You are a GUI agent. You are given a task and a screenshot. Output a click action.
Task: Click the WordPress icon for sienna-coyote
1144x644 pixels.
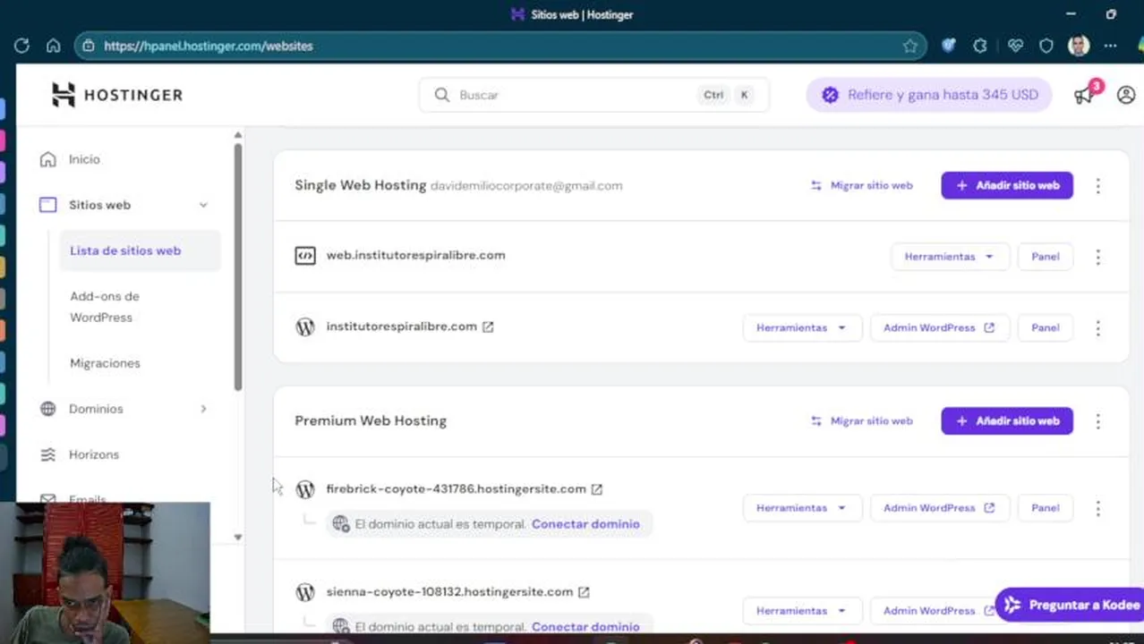pos(305,592)
